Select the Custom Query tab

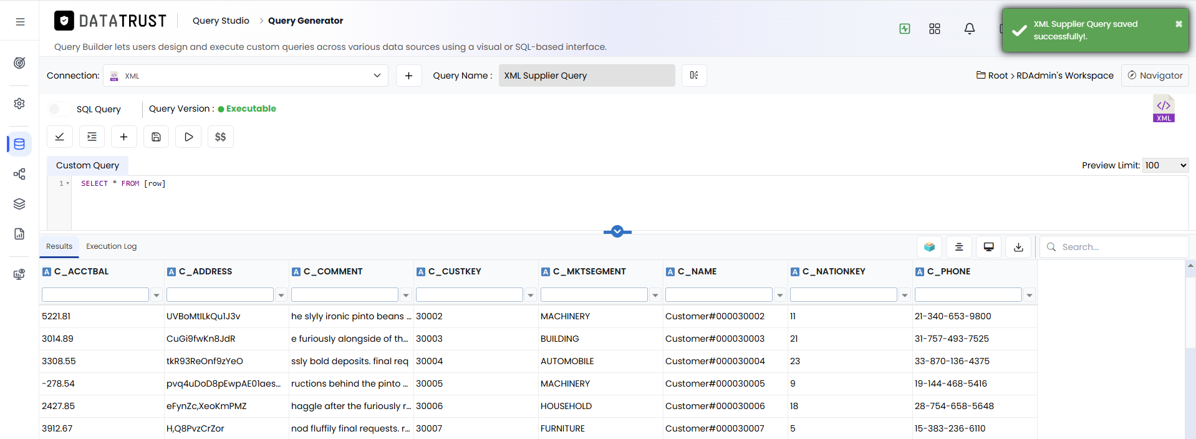tap(87, 165)
